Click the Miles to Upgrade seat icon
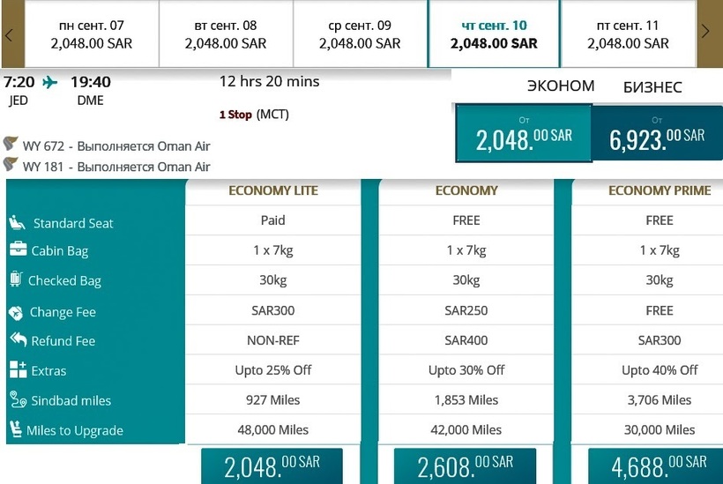The width and height of the screenshot is (723, 484). [16, 430]
